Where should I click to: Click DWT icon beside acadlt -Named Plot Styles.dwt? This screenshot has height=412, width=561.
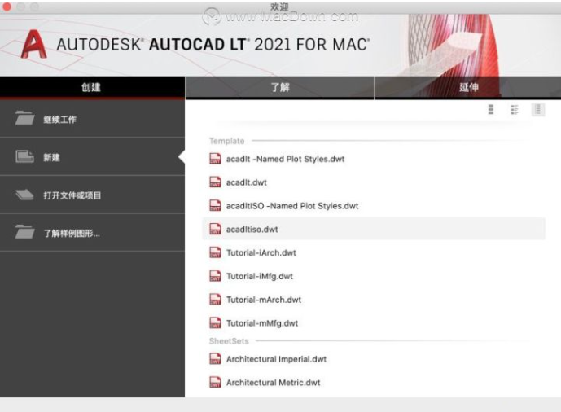(215, 159)
